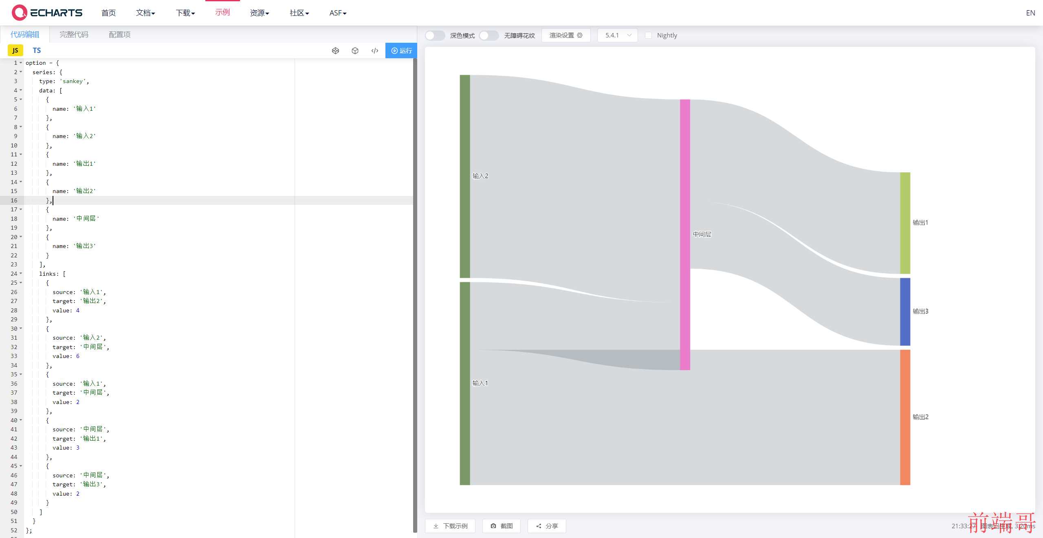1043x538 pixels.
Task: Click the format code brackets icon
Action: (x=375, y=51)
